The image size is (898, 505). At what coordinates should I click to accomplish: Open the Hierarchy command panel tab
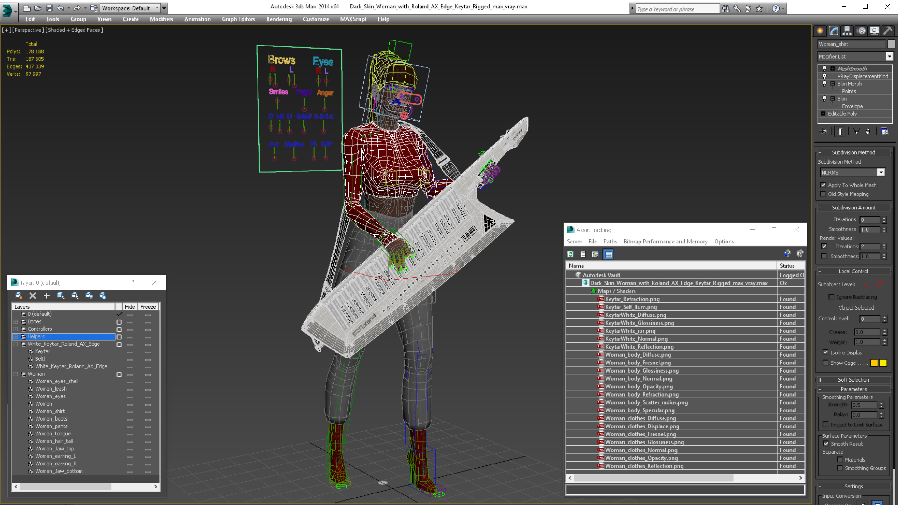click(847, 31)
